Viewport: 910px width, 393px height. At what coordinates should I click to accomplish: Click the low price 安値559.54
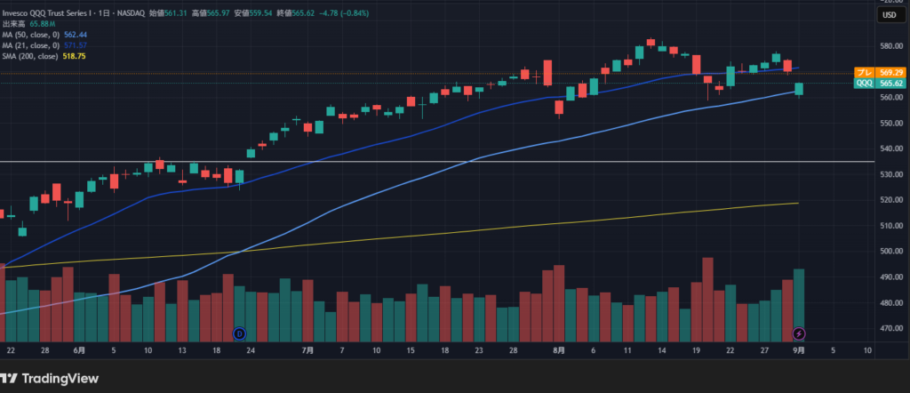coord(253,12)
